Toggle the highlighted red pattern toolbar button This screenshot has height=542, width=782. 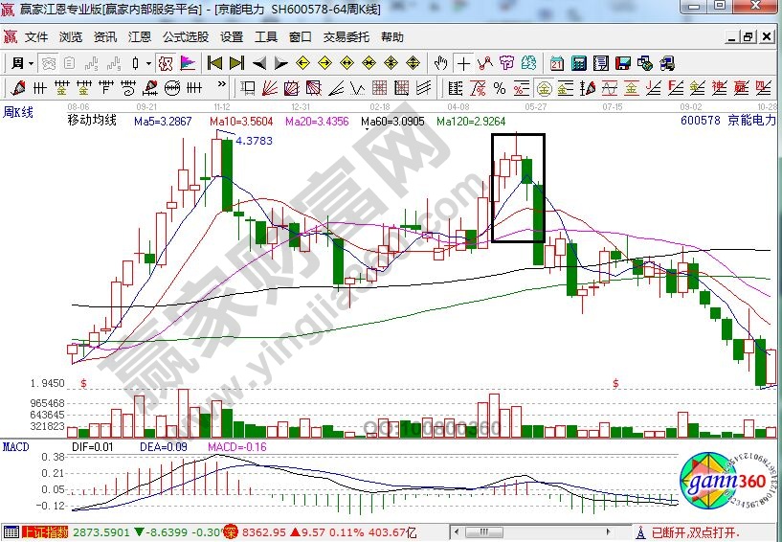point(164,63)
